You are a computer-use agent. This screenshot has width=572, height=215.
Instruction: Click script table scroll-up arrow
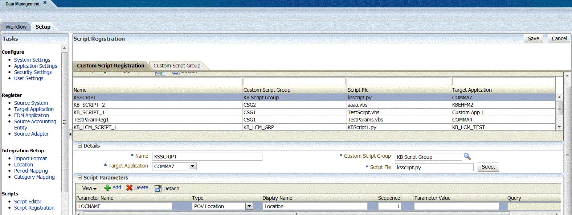pos(559,98)
